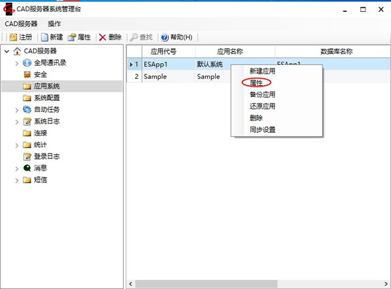The height and width of the screenshot is (289, 391).
Task: Select the 安全 node in the tree
Action: click(x=40, y=74)
